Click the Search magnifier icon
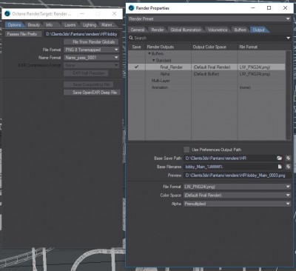Viewport: 296px width, 271px height. tap(131, 38)
